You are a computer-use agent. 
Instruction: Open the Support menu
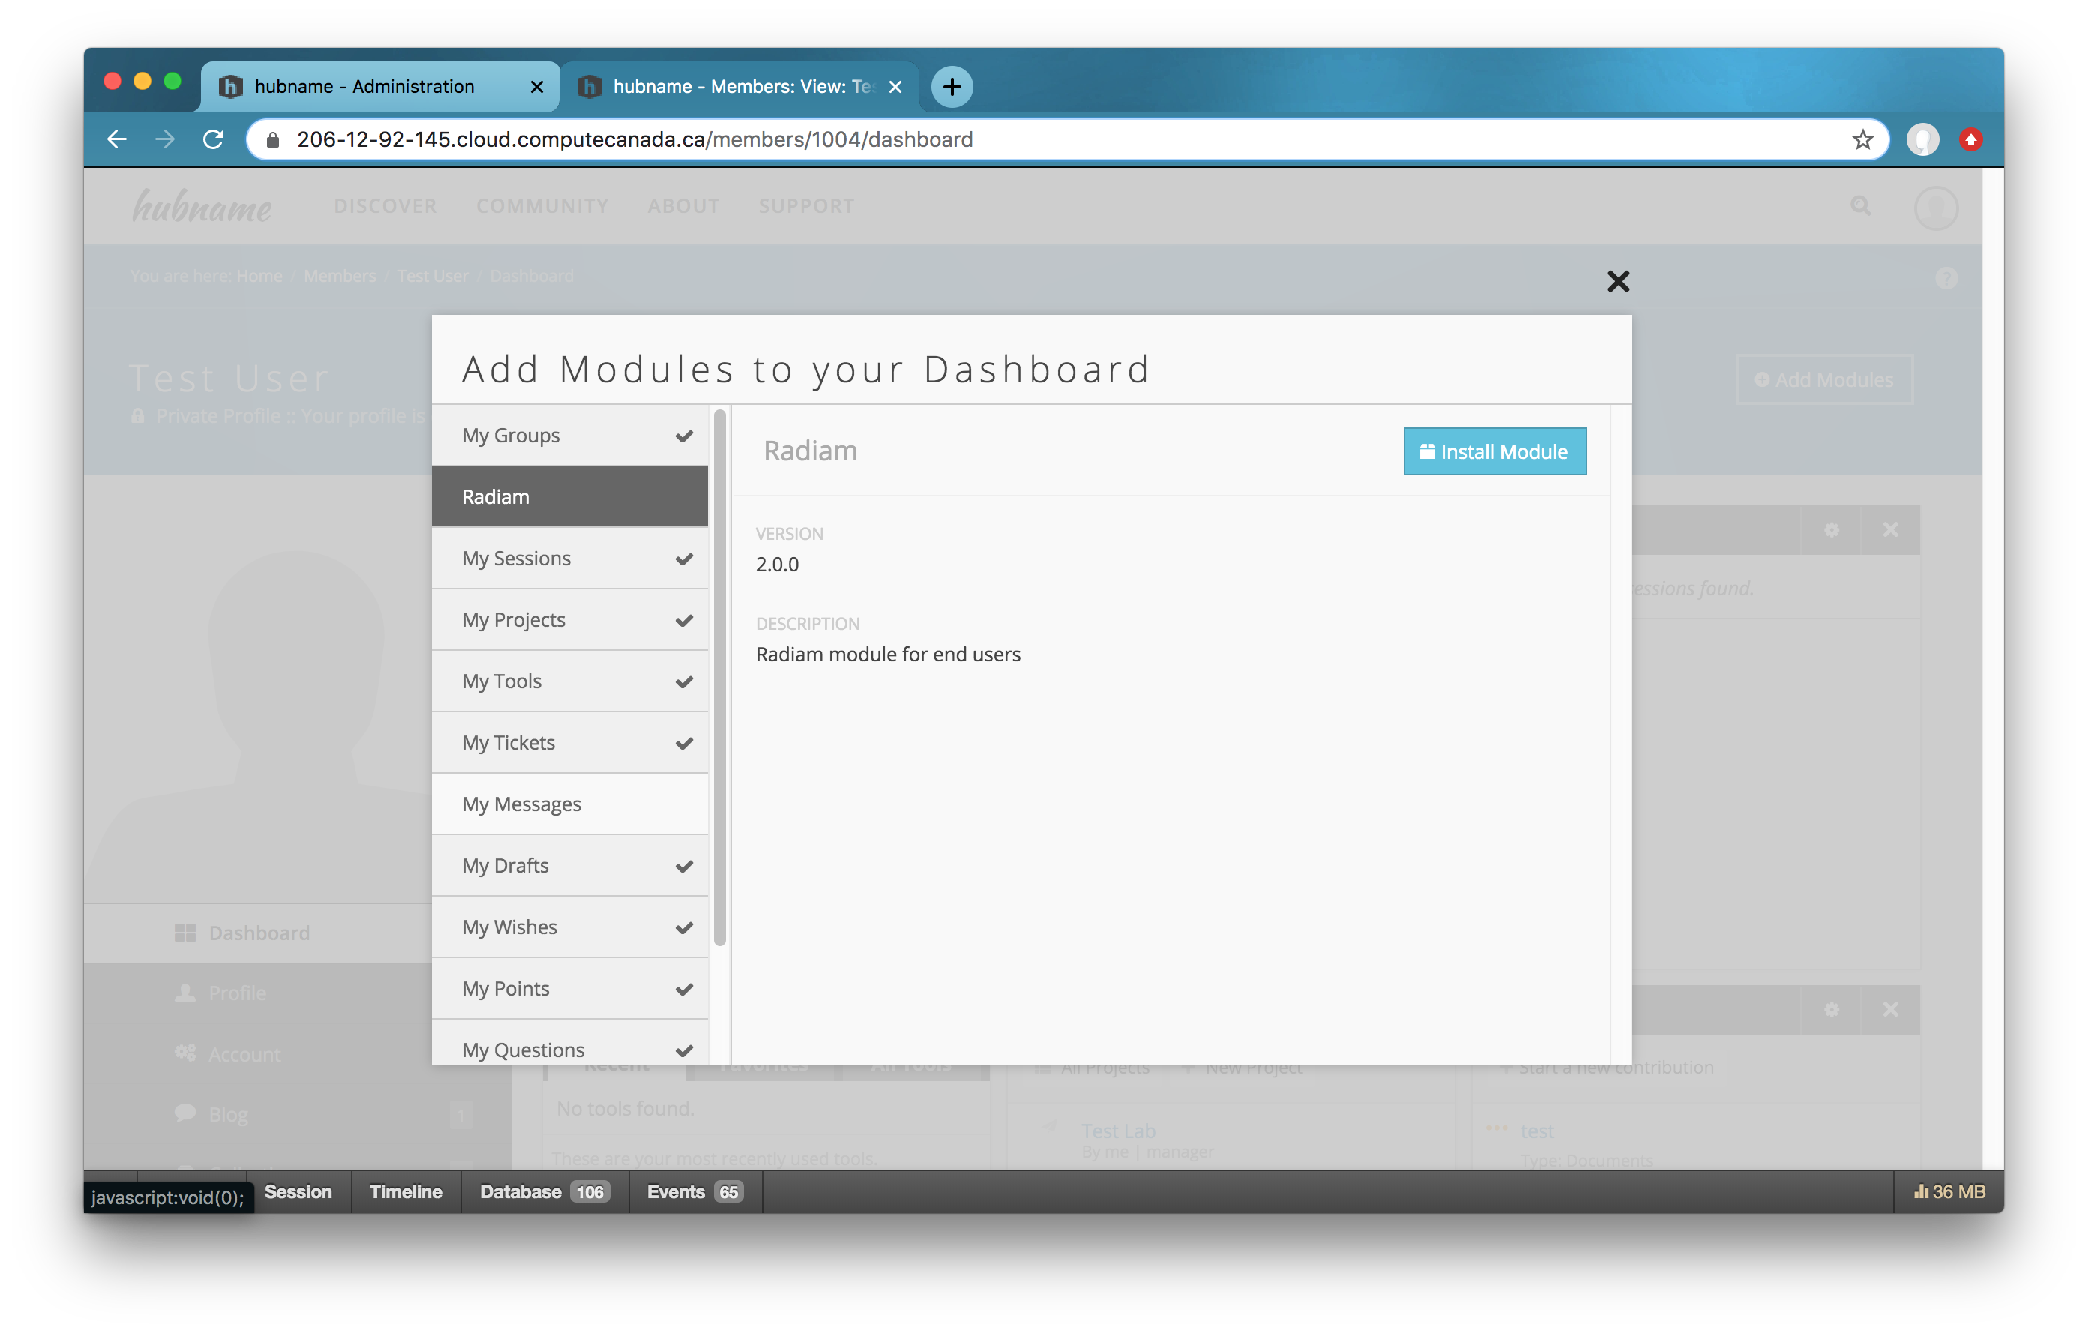pos(806,206)
